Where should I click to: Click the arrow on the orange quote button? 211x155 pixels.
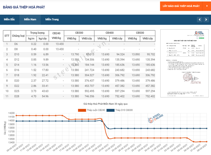pos(207,6)
